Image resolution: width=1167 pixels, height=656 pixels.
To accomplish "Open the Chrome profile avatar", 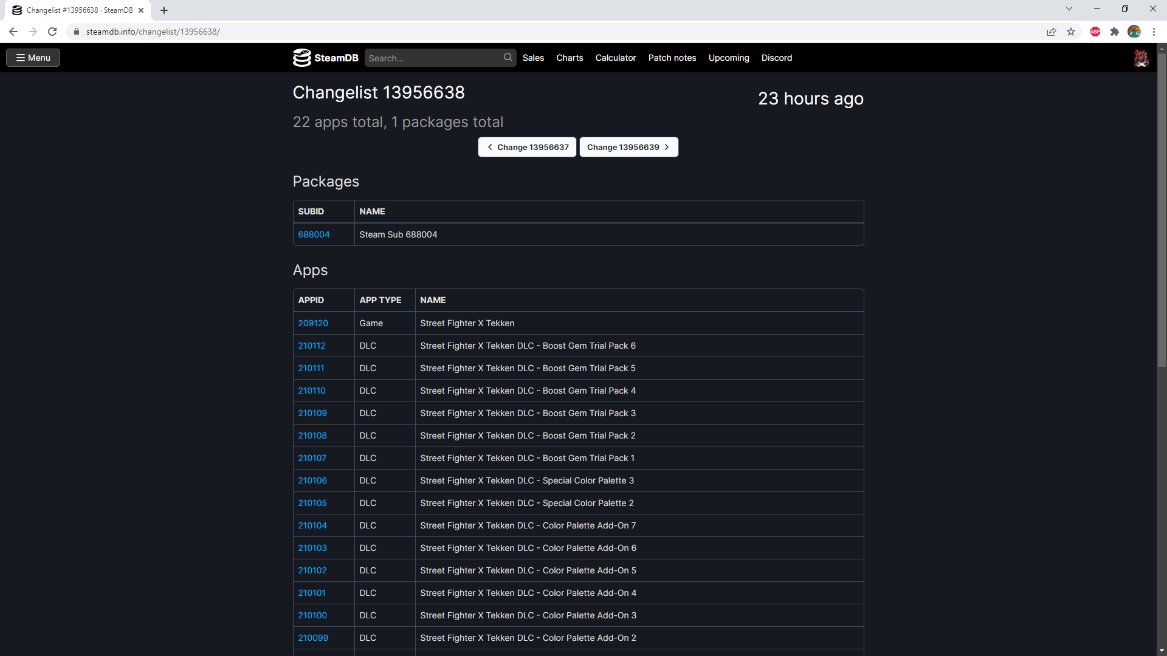I will pyautogui.click(x=1134, y=32).
